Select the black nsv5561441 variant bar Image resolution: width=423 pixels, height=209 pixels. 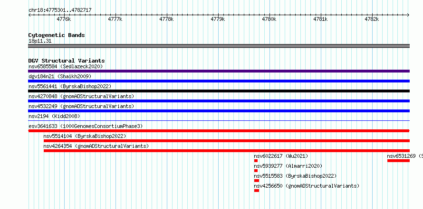219,91
